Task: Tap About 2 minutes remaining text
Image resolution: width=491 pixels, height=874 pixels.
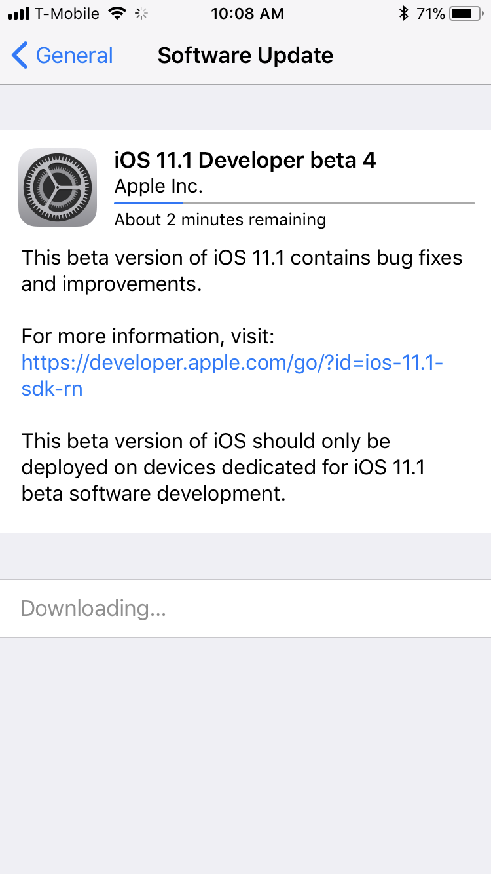Action: (220, 219)
